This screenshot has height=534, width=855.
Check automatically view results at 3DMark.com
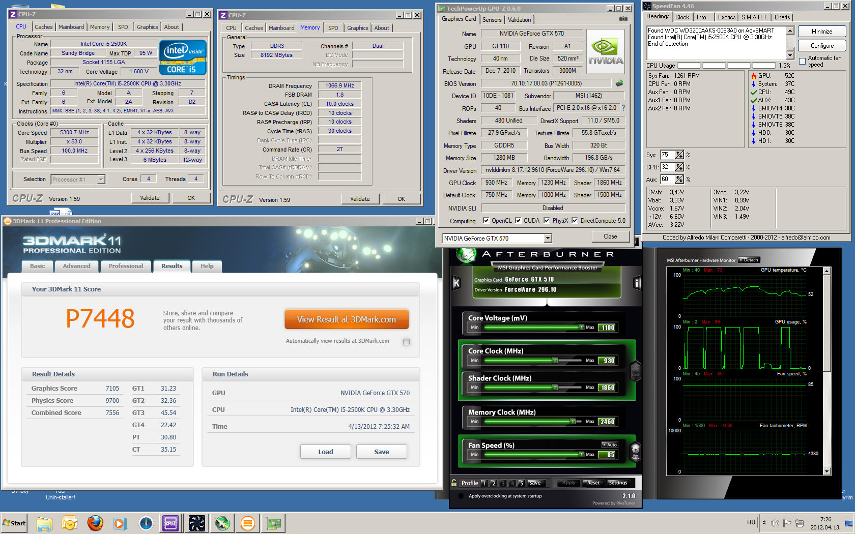tap(406, 342)
